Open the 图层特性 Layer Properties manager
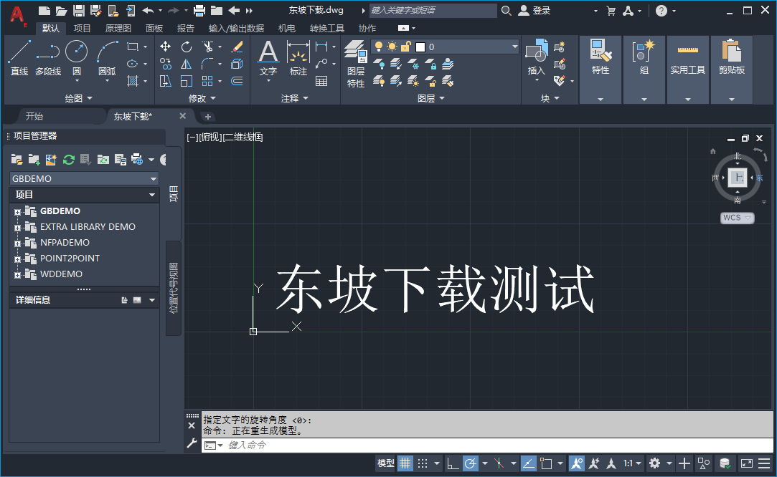Screen dimensions: 777x477 point(354,54)
